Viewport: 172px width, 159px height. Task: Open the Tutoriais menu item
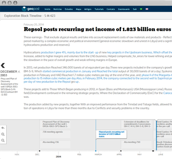(x=99, y=9)
